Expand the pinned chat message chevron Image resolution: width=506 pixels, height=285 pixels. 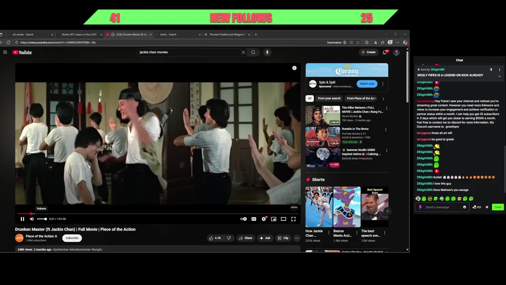click(x=499, y=76)
